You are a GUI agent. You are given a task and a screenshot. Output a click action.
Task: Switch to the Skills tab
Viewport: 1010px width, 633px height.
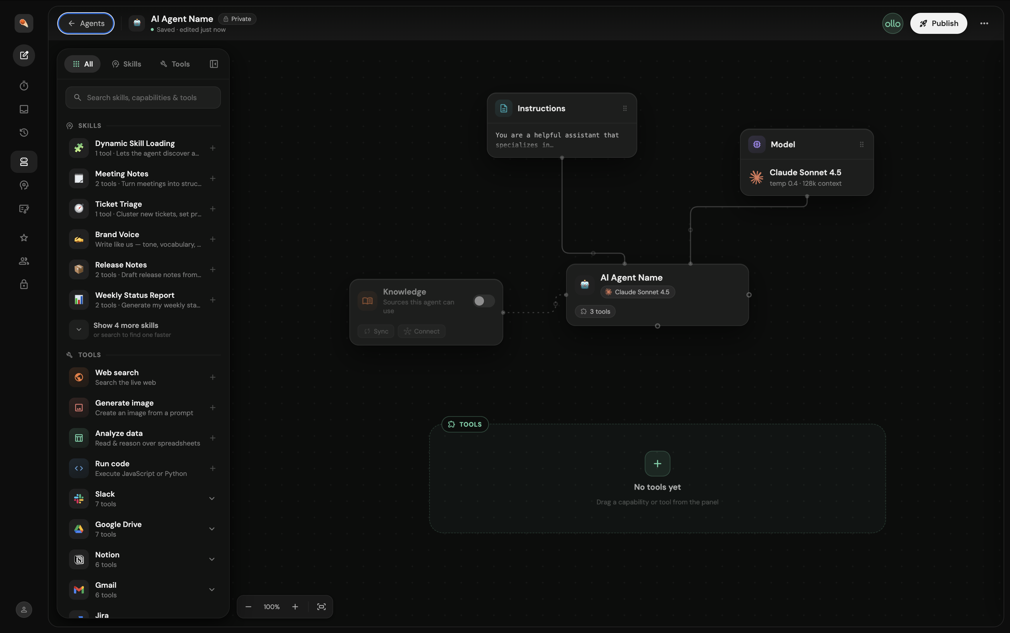pos(127,64)
